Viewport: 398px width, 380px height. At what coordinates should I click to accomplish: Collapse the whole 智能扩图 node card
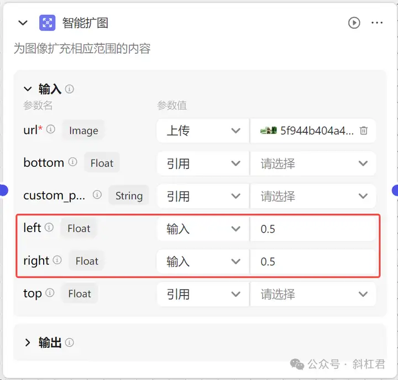[23, 23]
